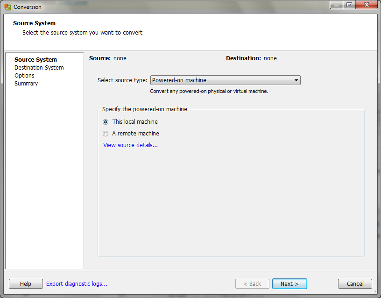Open View source details link

[130, 145]
